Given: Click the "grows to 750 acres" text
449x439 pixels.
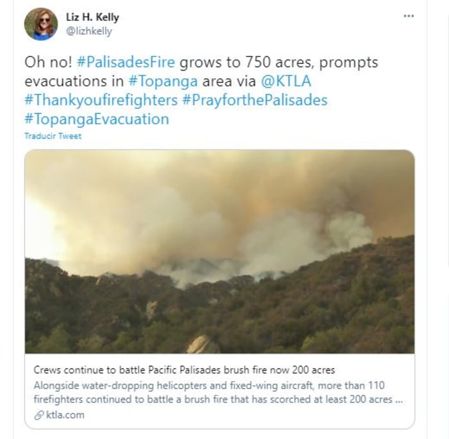Looking at the screenshot, I should 244,63.
